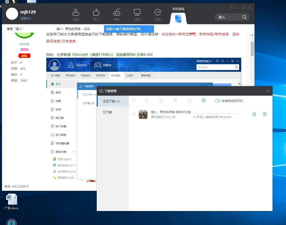This screenshot has width=286, height=225.
Task: Open the main menu hamburger icon
Action: coord(232,7)
